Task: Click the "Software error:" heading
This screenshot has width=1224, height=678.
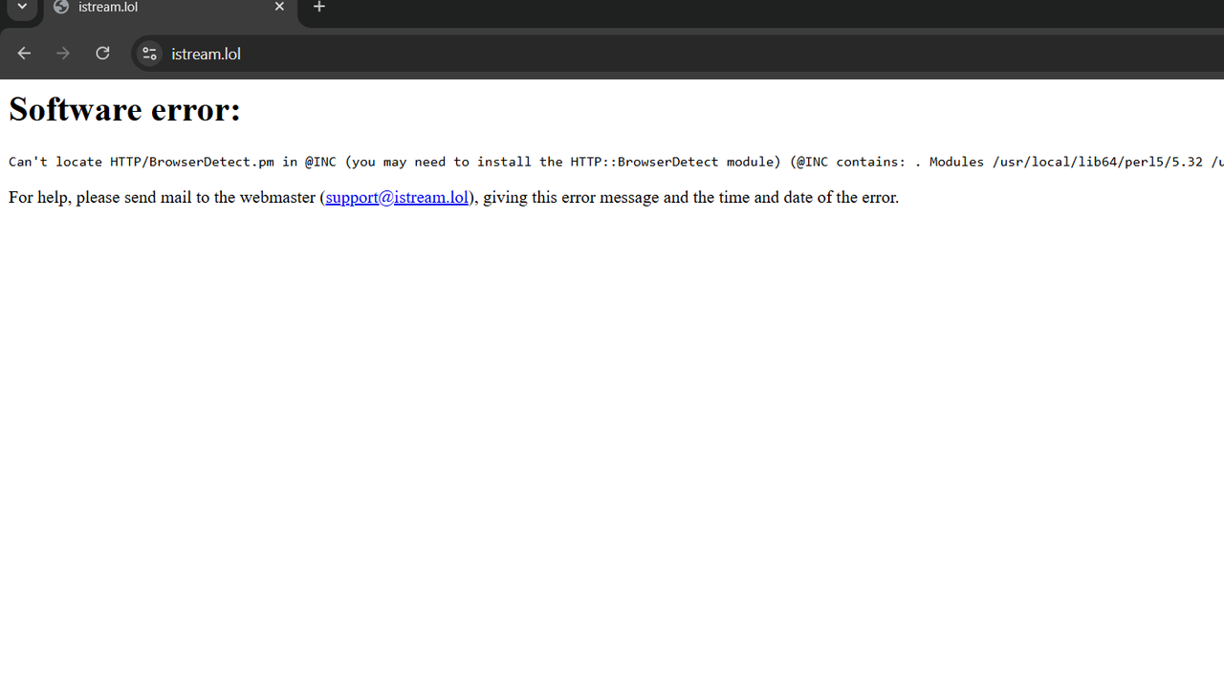Action: coord(124,110)
